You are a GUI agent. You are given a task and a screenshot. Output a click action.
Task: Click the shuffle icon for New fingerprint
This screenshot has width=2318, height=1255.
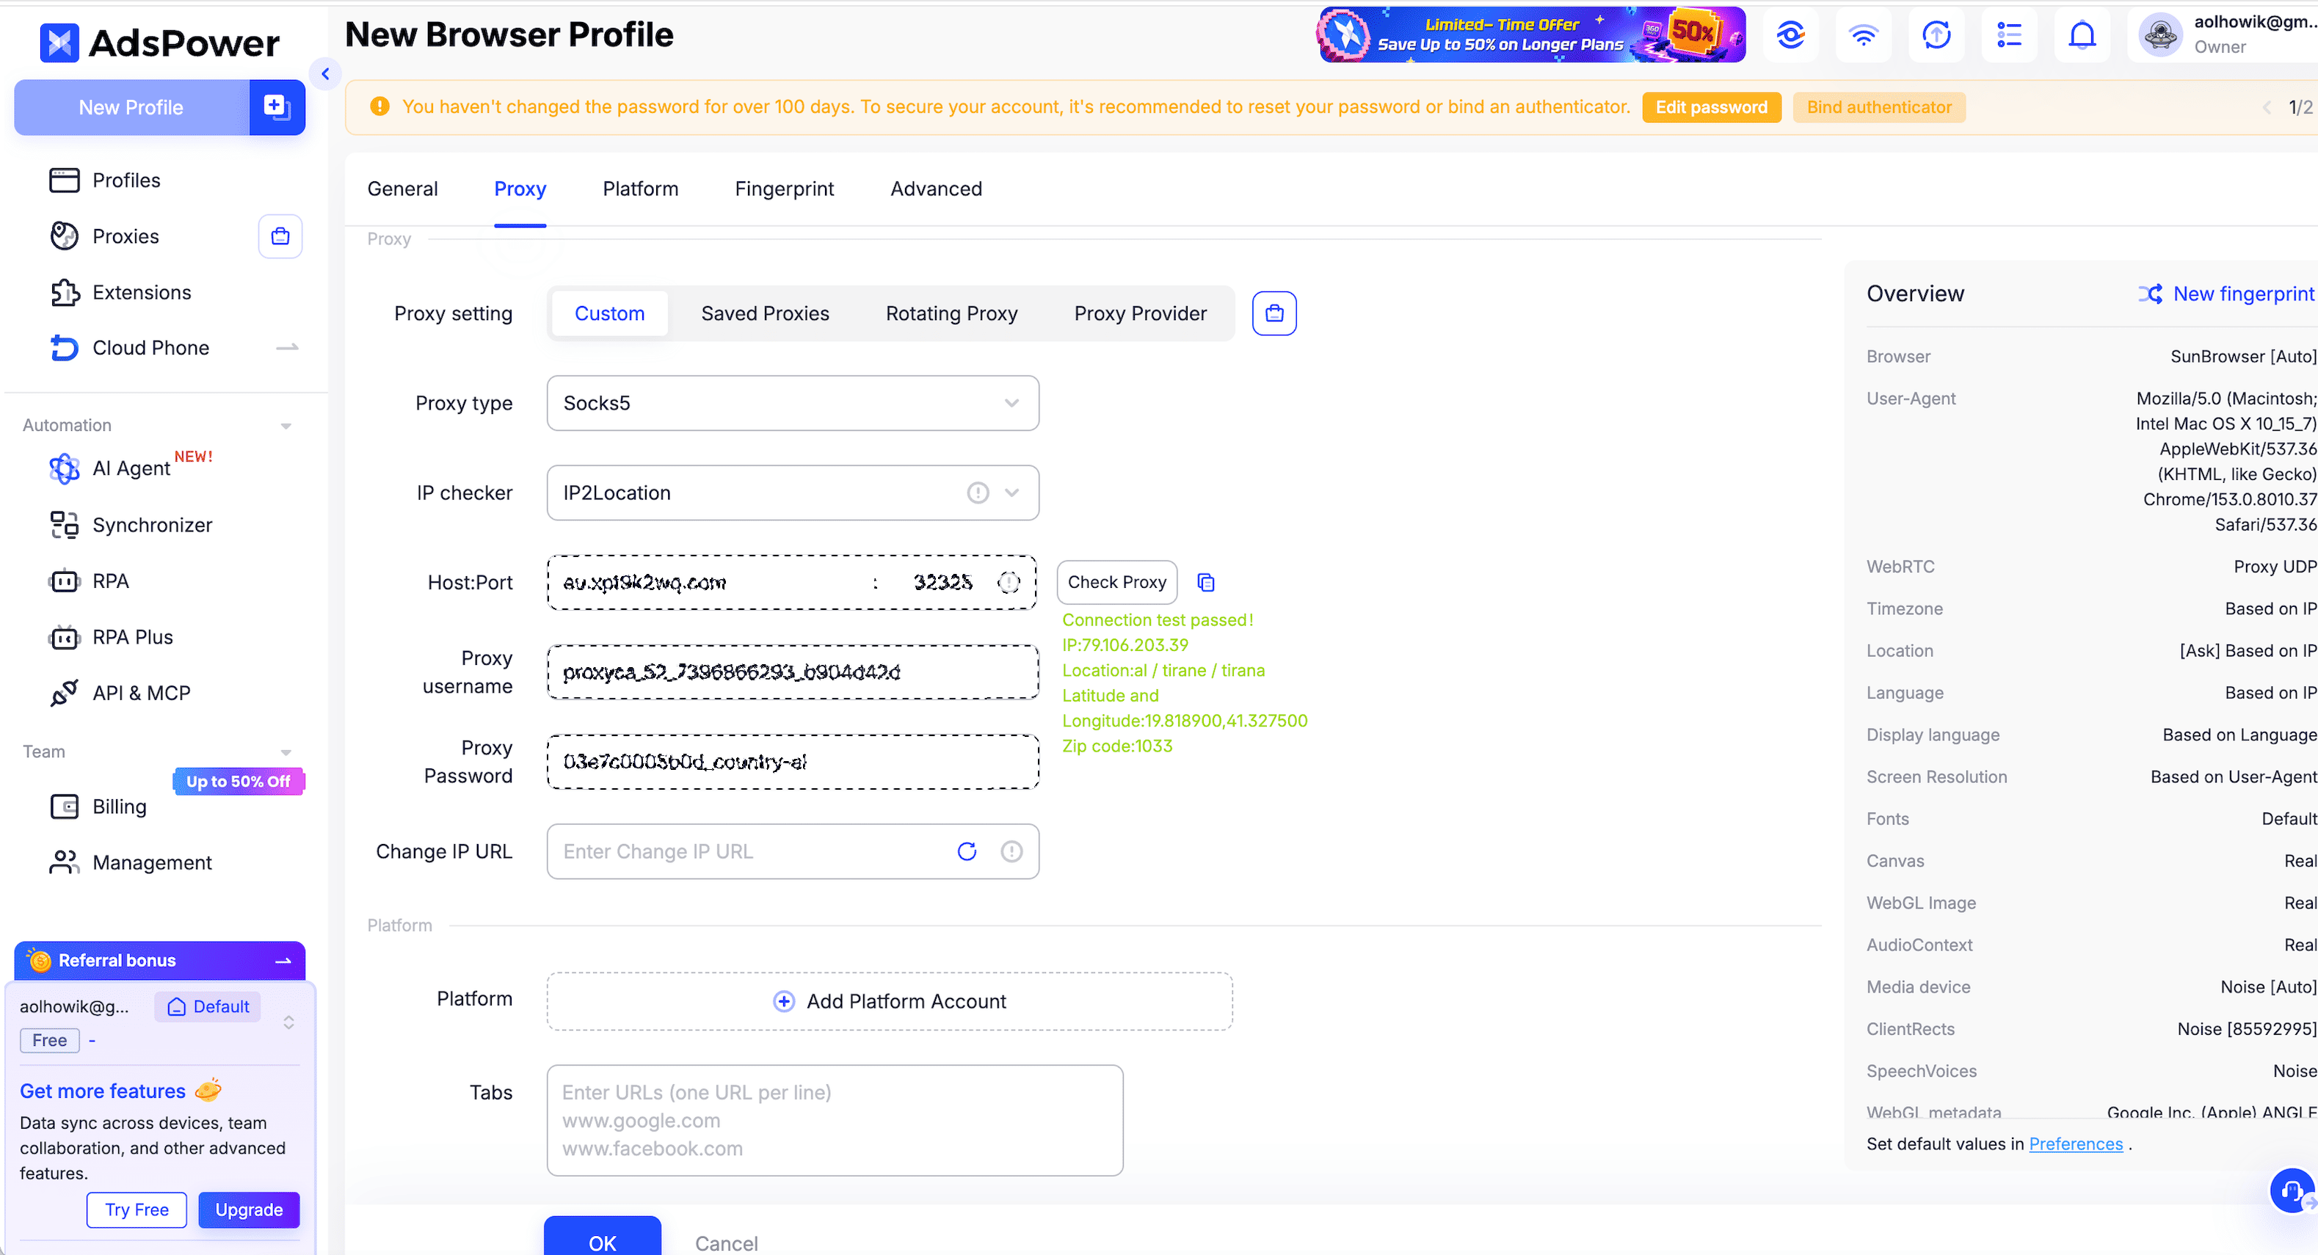pyautogui.click(x=2150, y=294)
